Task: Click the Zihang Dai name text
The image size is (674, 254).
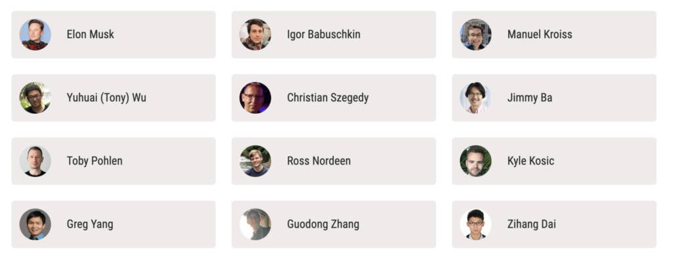Action: pyautogui.click(x=531, y=224)
